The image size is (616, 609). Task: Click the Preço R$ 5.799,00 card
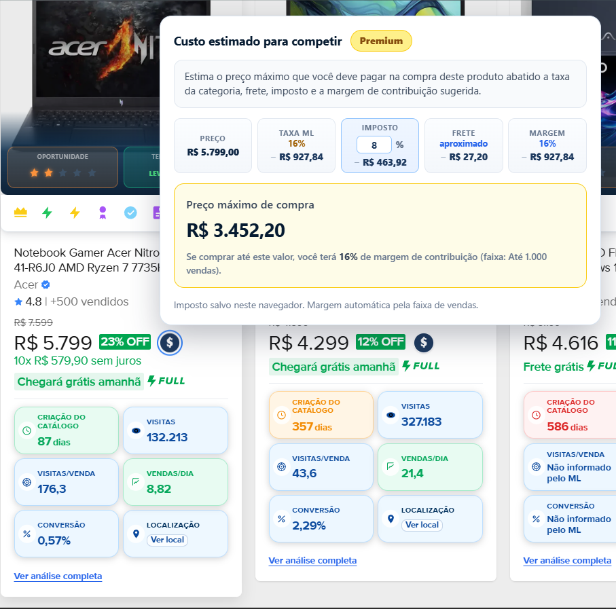click(x=213, y=146)
